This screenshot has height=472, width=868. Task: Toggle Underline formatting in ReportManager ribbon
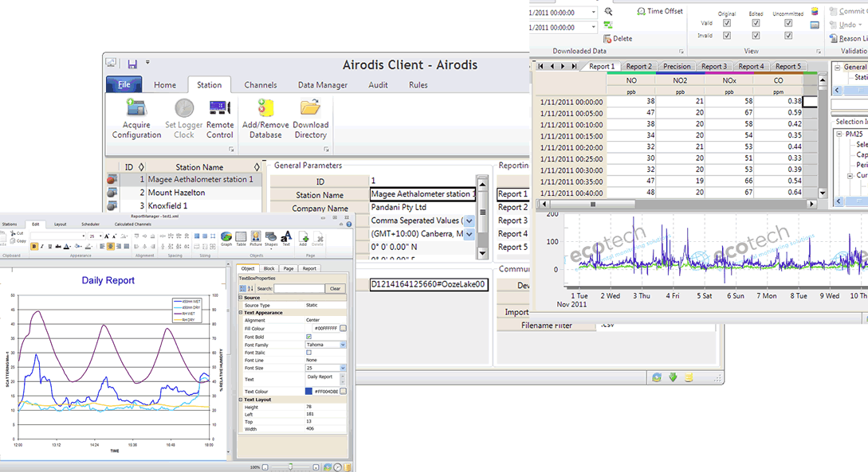(50, 247)
